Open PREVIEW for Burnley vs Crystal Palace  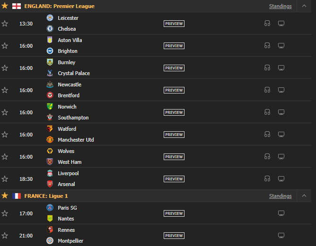[x=174, y=68]
